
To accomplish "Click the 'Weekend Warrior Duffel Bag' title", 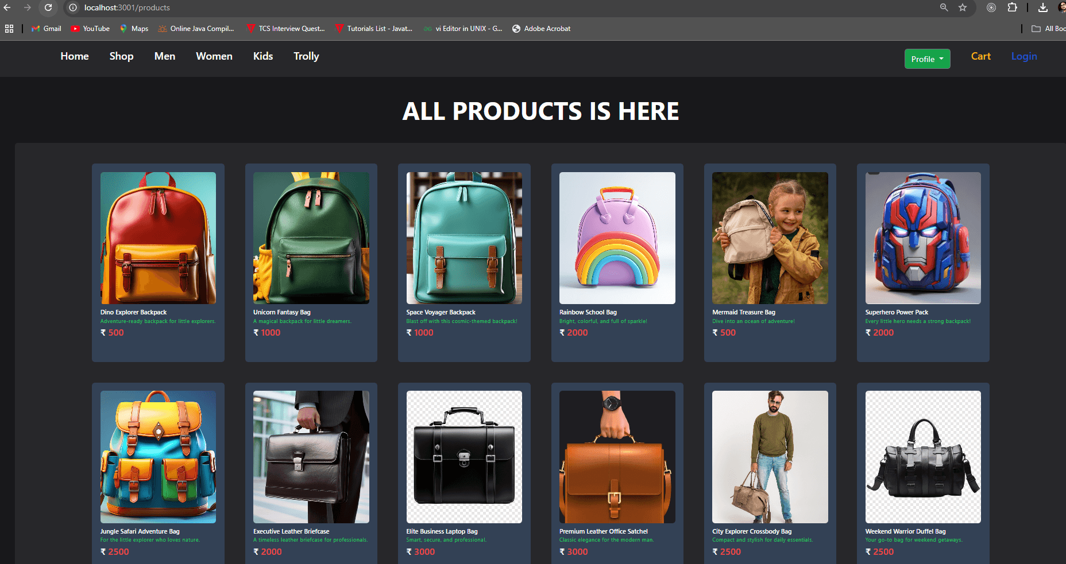I will (x=906, y=532).
